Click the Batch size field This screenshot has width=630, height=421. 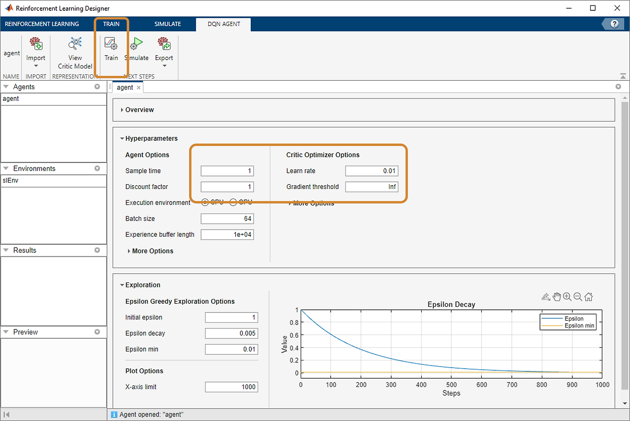point(227,219)
